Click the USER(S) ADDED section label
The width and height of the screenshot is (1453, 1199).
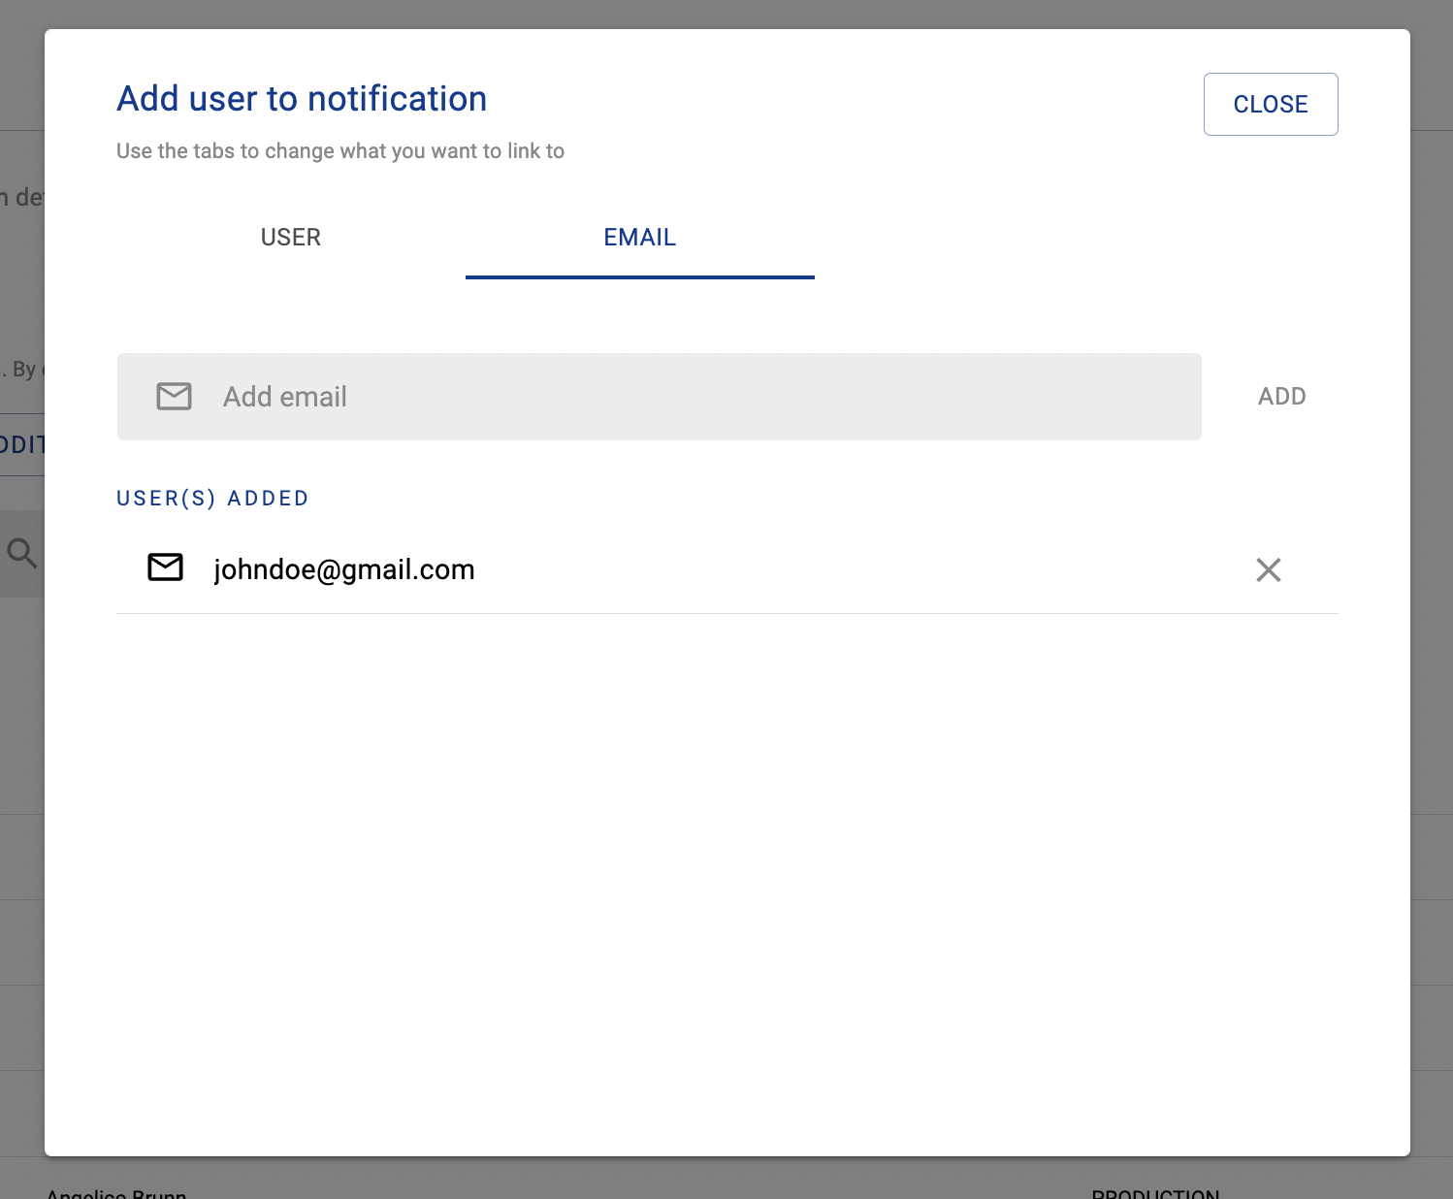tap(212, 499)
